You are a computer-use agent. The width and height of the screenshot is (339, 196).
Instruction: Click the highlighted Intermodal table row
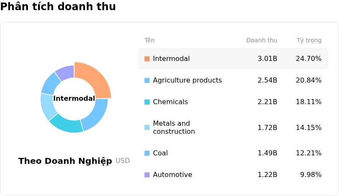(x=233, y=58)
